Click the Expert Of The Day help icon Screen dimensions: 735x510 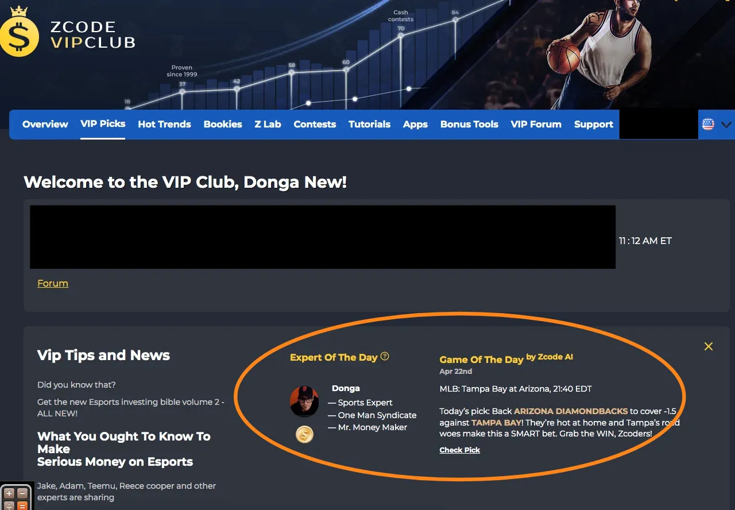385,356
